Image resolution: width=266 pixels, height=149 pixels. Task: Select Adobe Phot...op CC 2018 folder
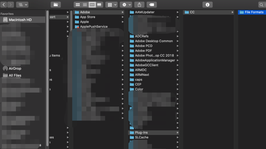(x=154, y=55)
